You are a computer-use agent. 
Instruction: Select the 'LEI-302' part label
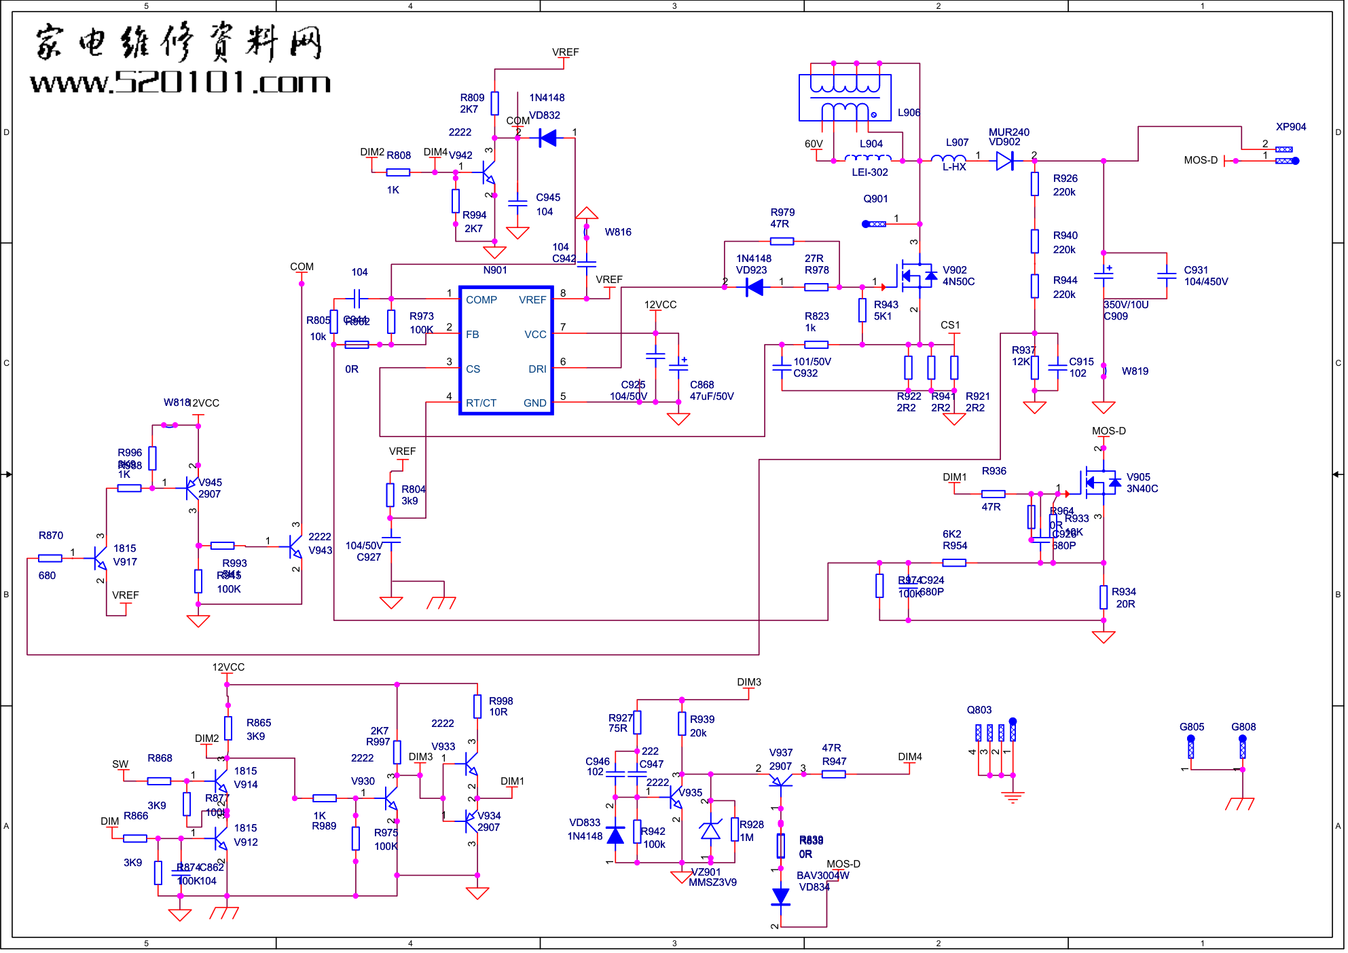(870, 172)
